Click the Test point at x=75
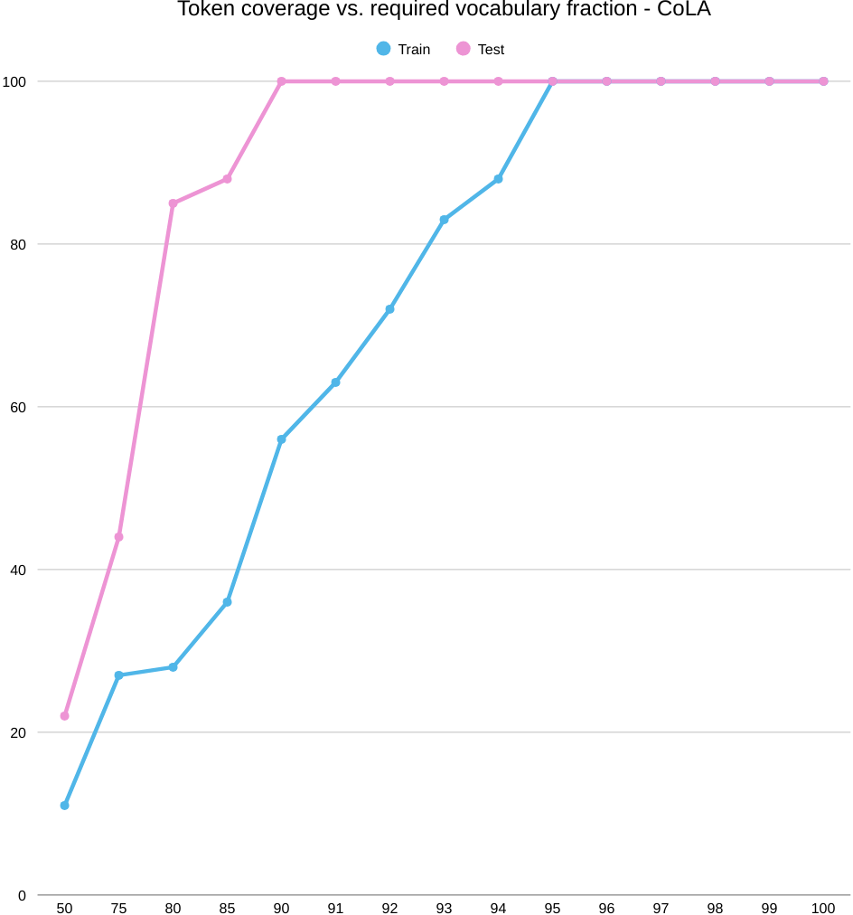853x915 pixels. tap(118, 537)
